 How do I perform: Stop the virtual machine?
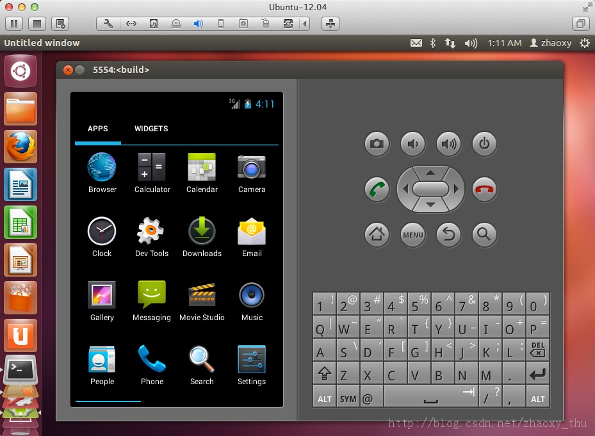coord(37,24)
